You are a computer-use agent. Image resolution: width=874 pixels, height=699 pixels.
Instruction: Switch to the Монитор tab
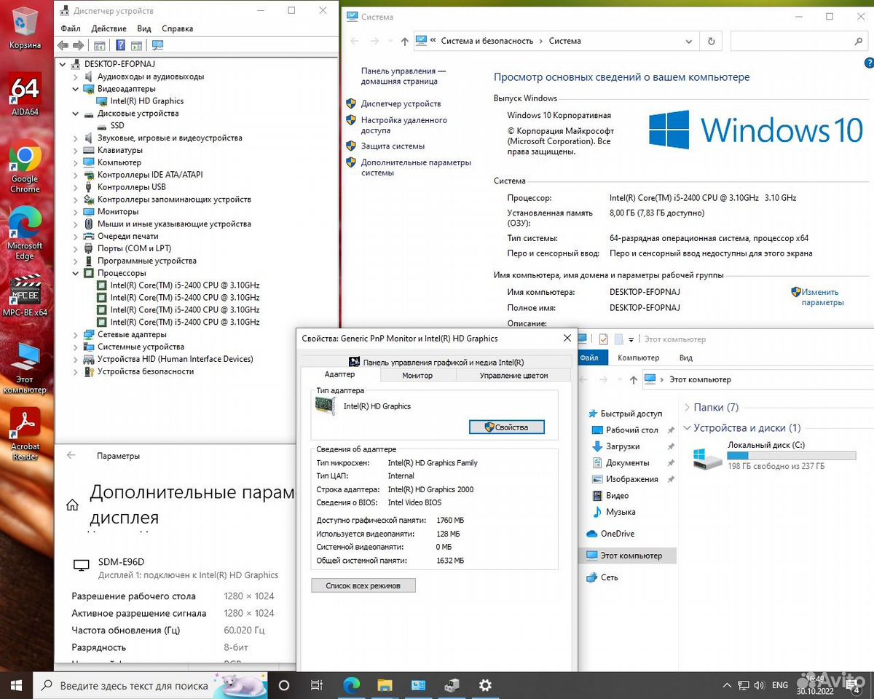417,375
